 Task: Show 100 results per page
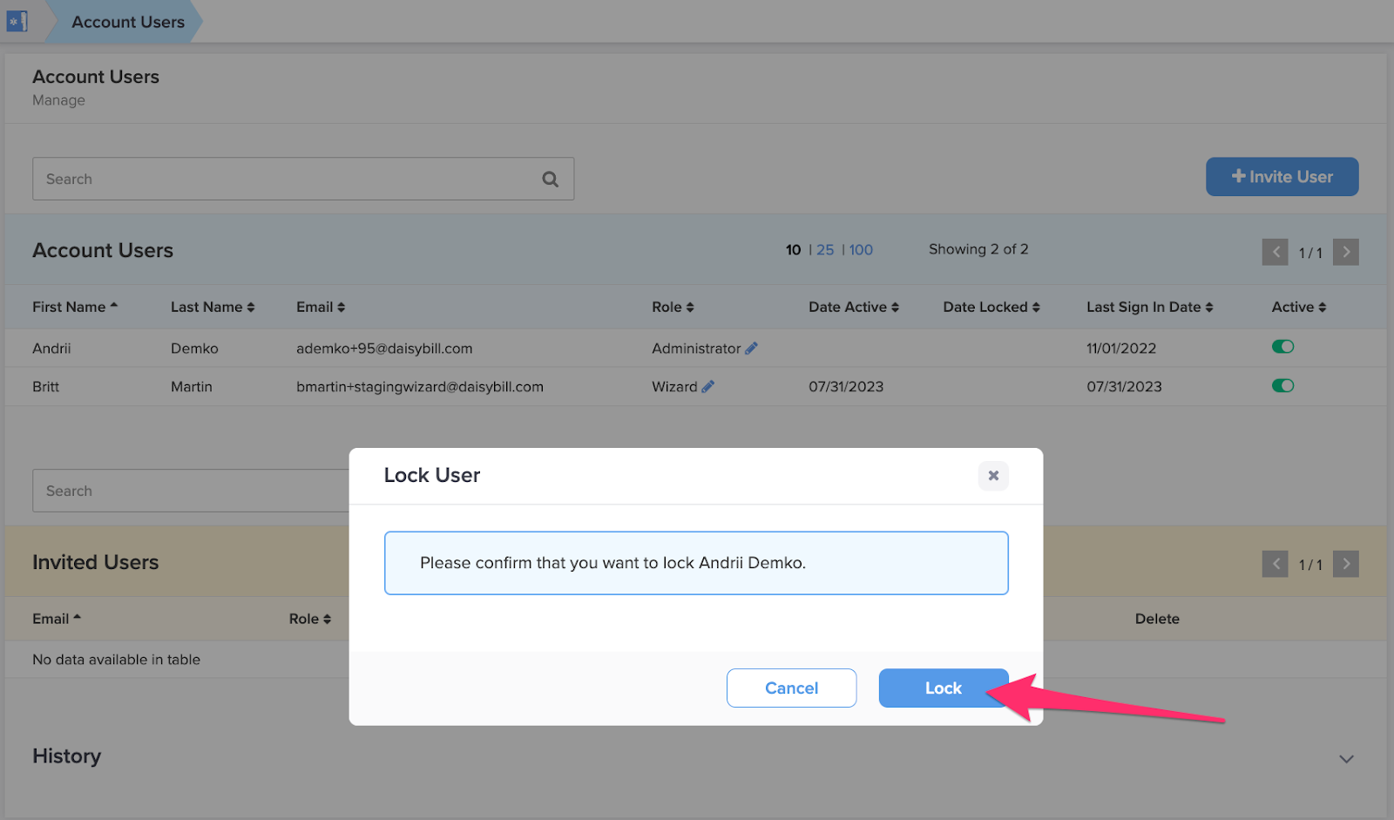(861, 249)
